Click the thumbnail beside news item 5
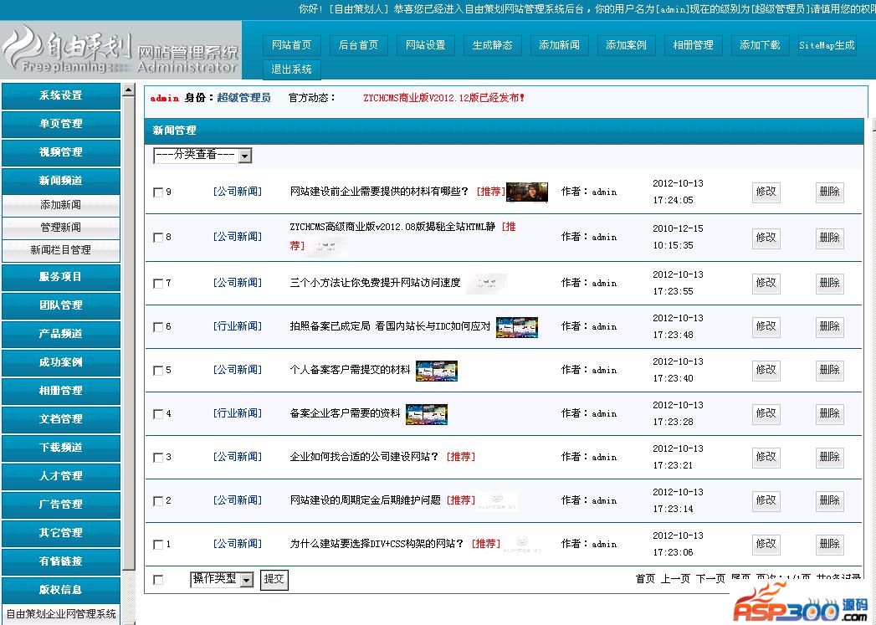This screenshot has width=876, height=625. pos(436,371)
